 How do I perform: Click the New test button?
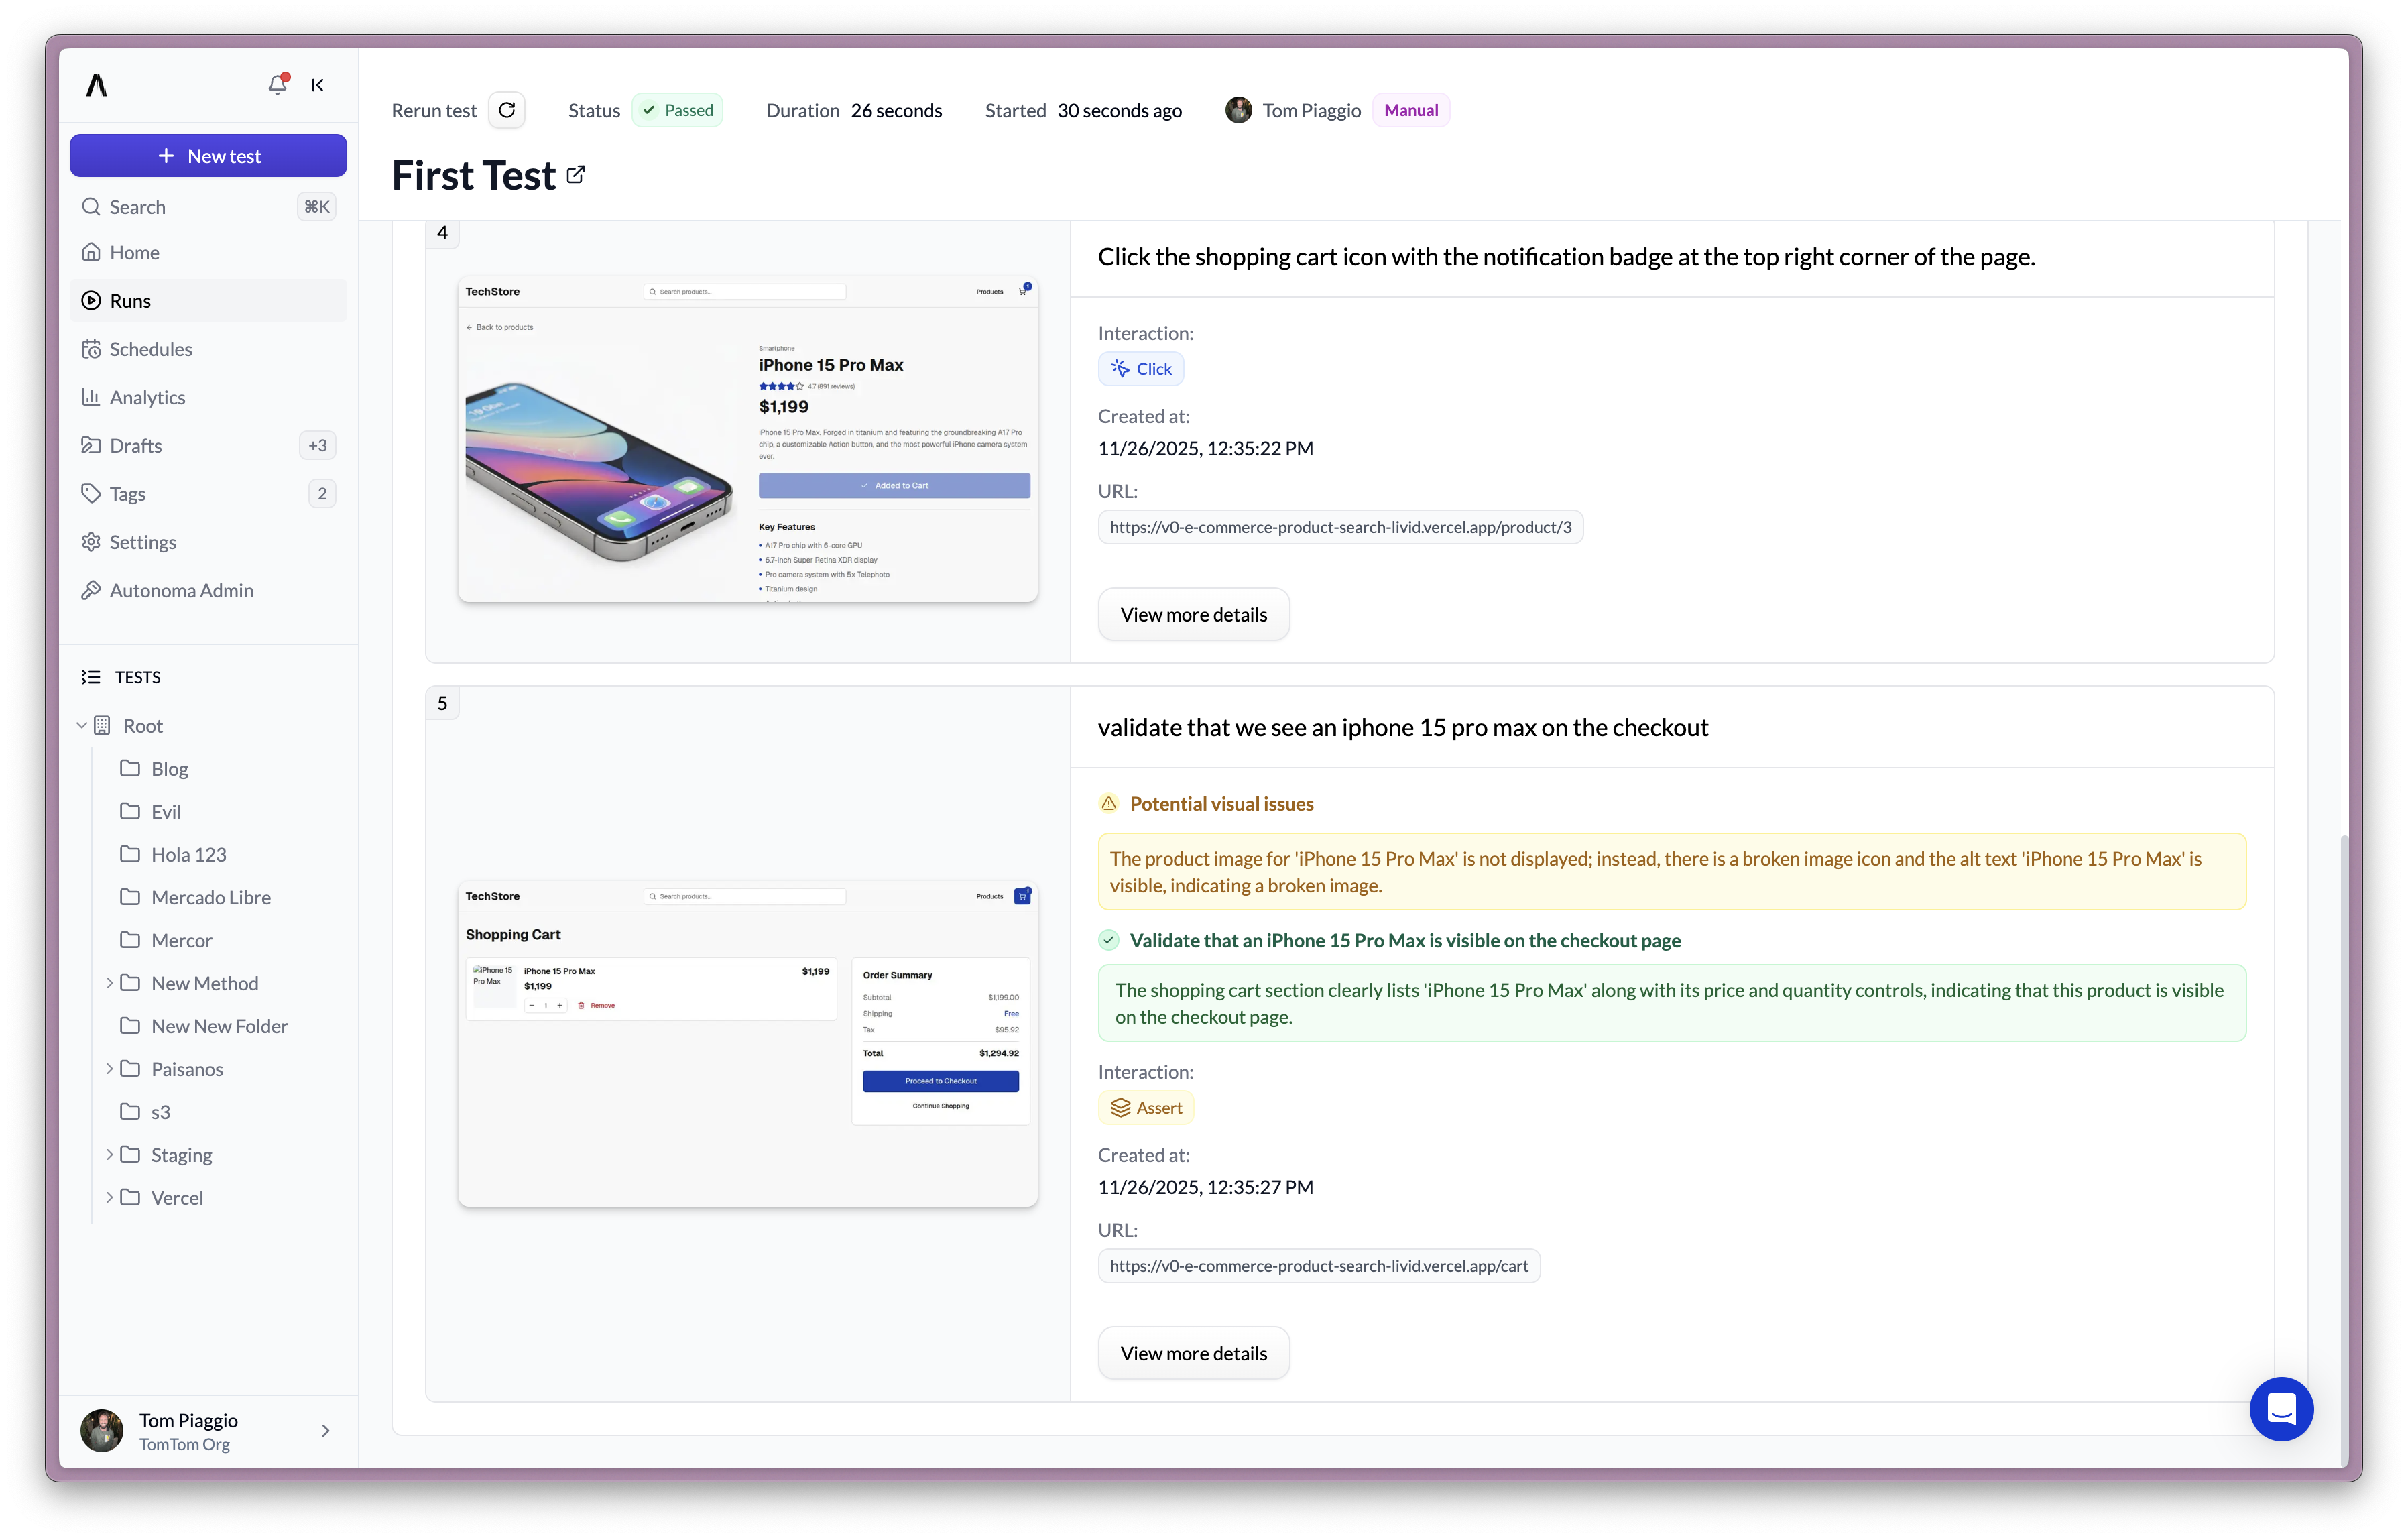pos(208,155)
